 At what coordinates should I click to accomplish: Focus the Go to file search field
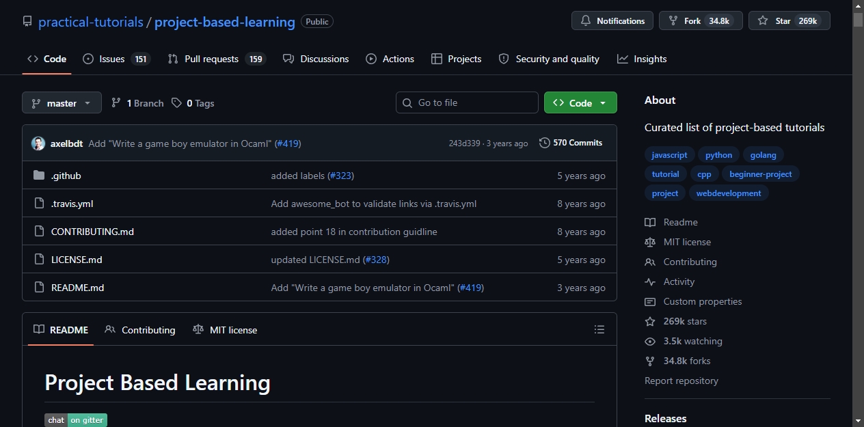click(x=467, y=102)
